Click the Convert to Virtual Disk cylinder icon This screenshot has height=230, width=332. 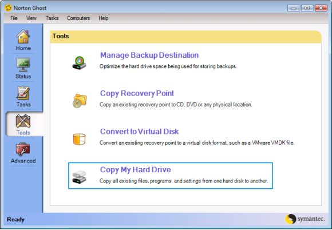(79, 139)
